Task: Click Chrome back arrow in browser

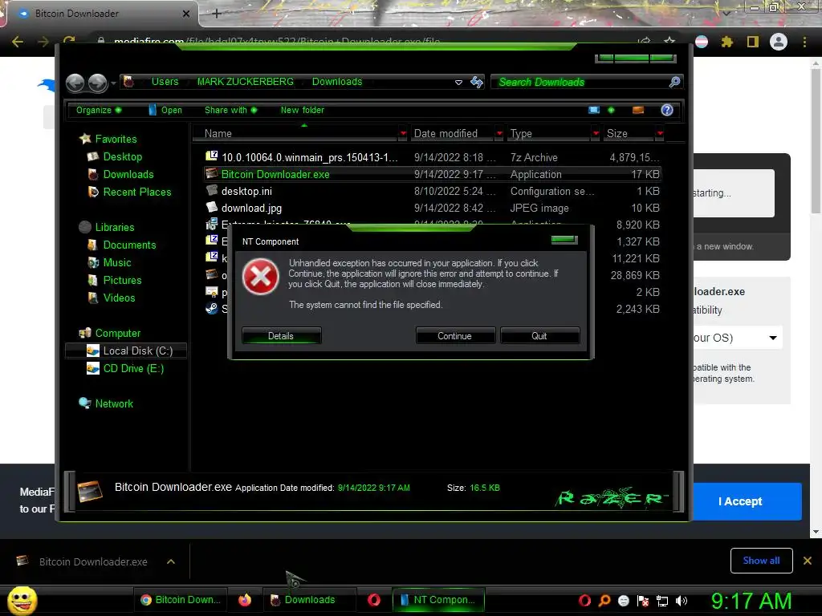Action: click(18, 42)
